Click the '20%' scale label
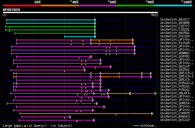 37,2
